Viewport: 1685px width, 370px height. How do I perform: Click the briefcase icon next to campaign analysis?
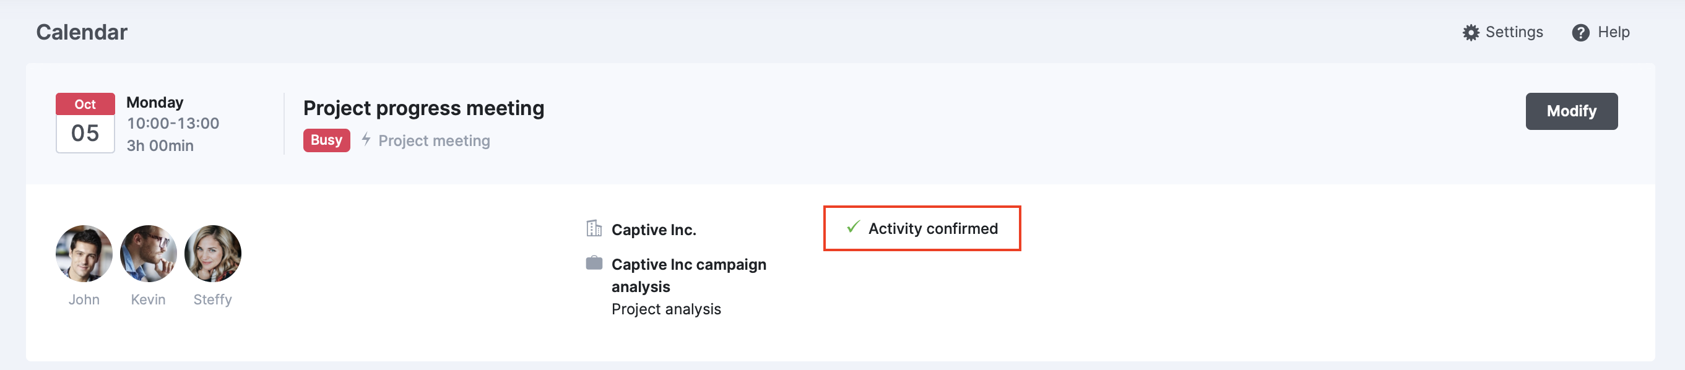coord(594,263)
